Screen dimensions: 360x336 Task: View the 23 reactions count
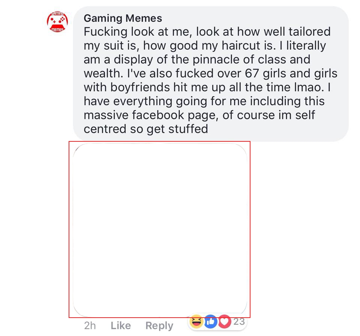[x=239, y=321]
